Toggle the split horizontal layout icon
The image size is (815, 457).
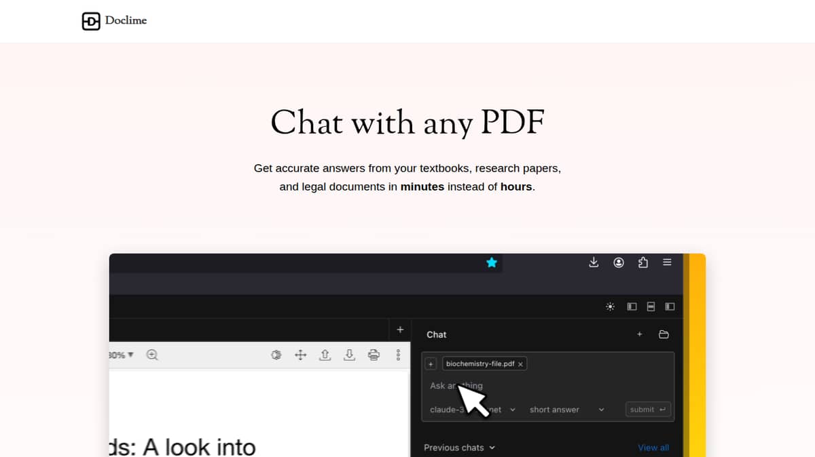(651, 306)
